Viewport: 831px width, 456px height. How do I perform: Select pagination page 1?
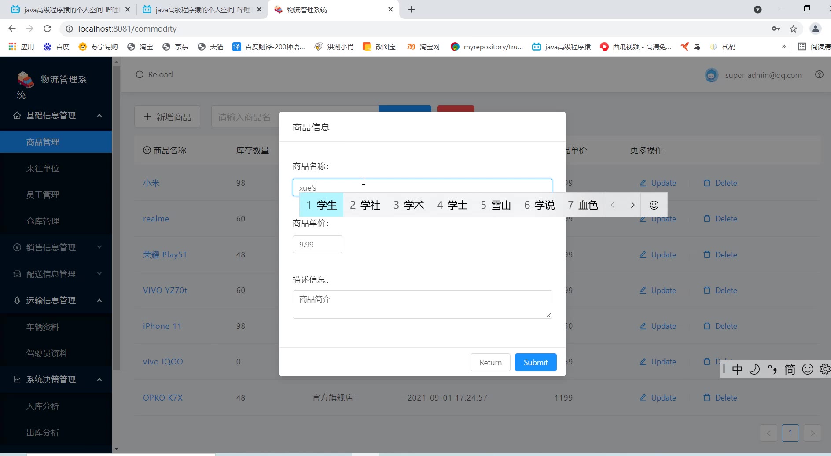(x=791, y=433)
